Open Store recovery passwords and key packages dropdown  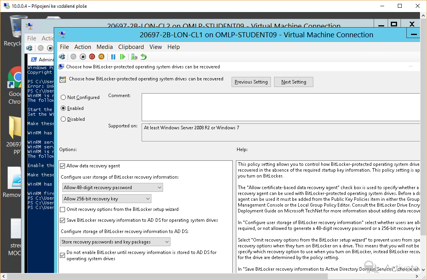point(115,242)
